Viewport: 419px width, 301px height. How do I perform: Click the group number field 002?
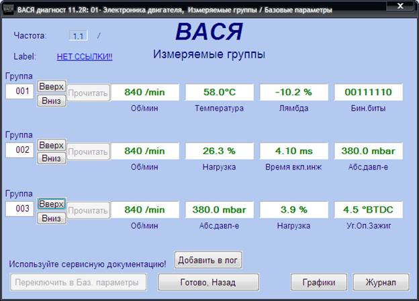click(19, 150)
